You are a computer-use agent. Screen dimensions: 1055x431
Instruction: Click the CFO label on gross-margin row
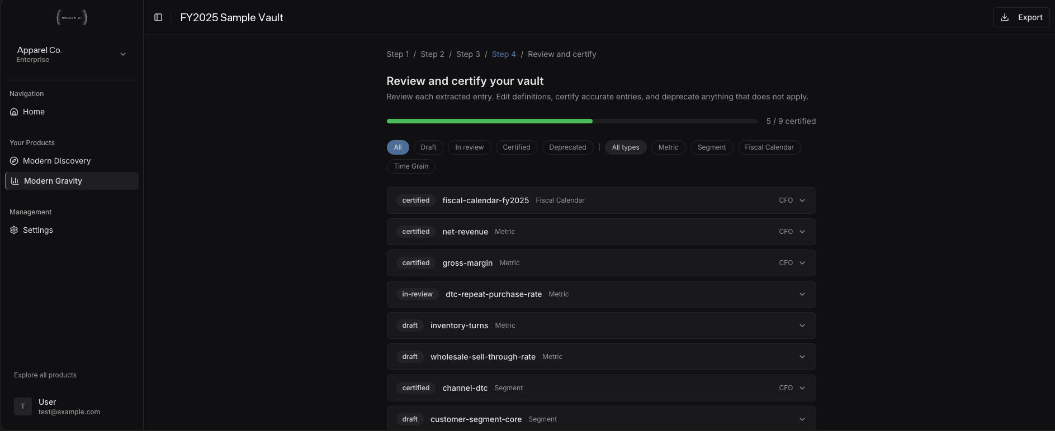786,263
